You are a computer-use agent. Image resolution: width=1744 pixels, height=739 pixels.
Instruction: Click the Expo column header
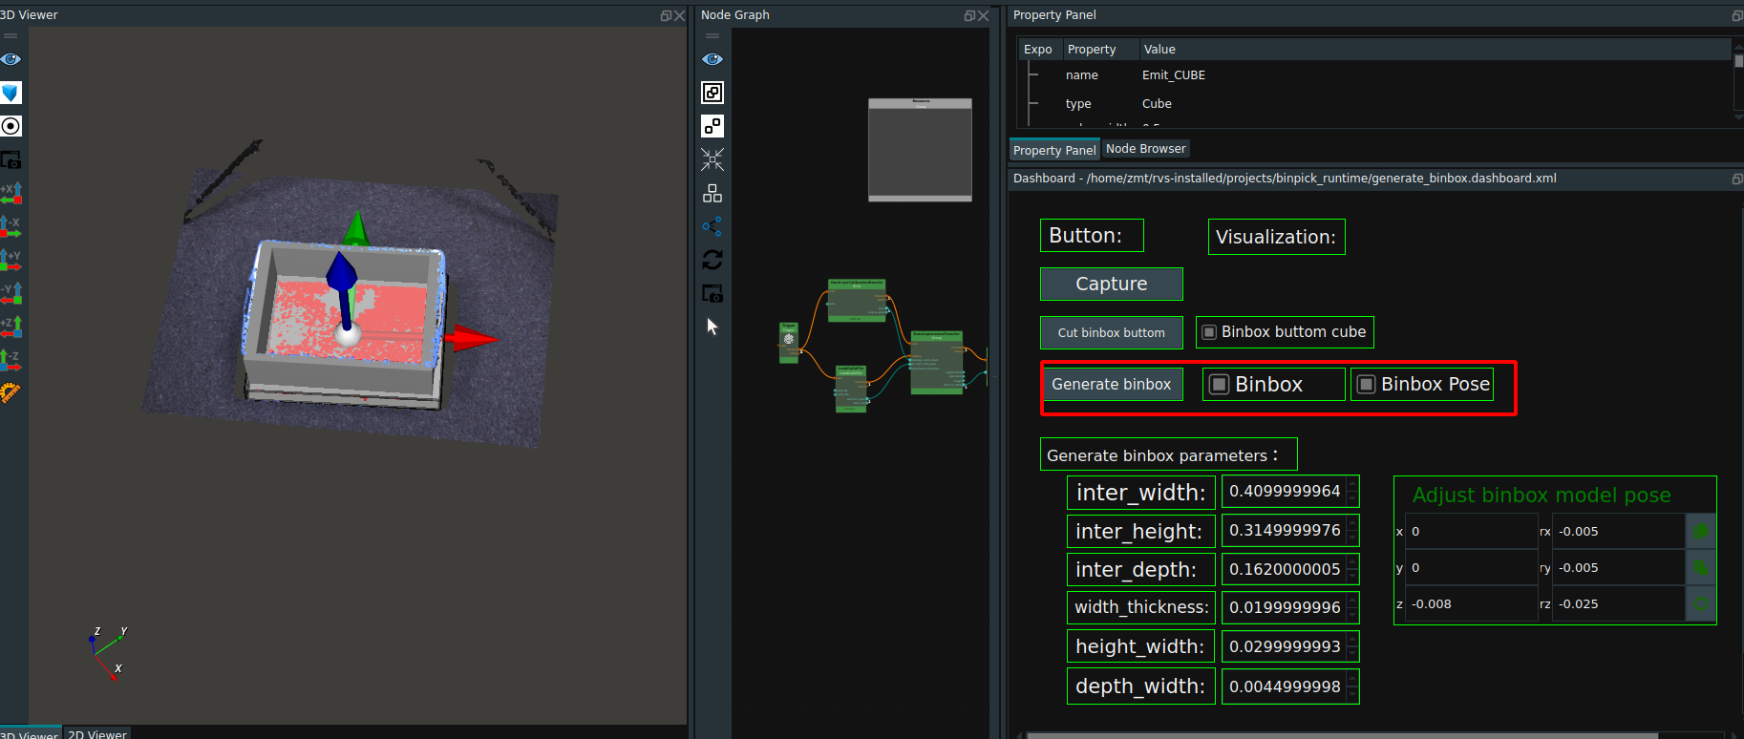click(1039, 49)
